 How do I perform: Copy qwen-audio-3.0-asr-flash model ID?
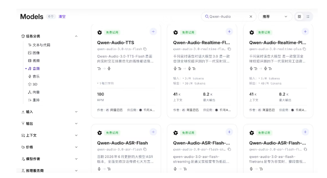click(145, 150)
